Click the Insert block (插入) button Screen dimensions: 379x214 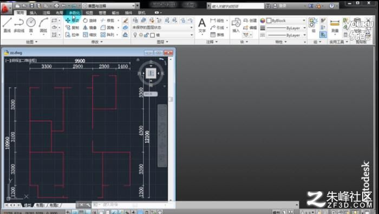point(236,25)
